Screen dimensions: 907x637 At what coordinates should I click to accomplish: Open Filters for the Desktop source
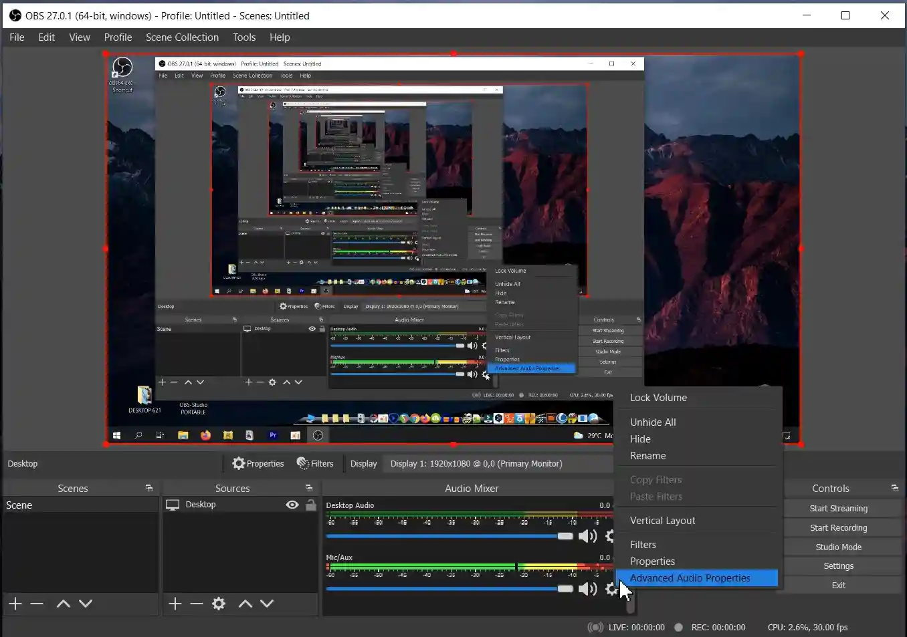[315, 463]
